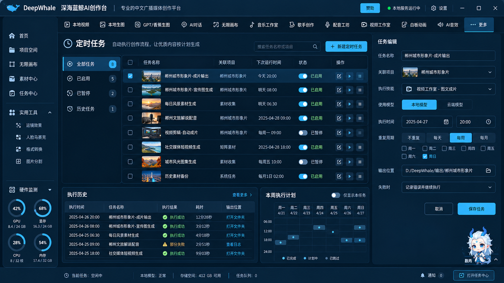504x283 pixels.
Task: Select the 运镜效果 tool
Action: coord(29,125)
